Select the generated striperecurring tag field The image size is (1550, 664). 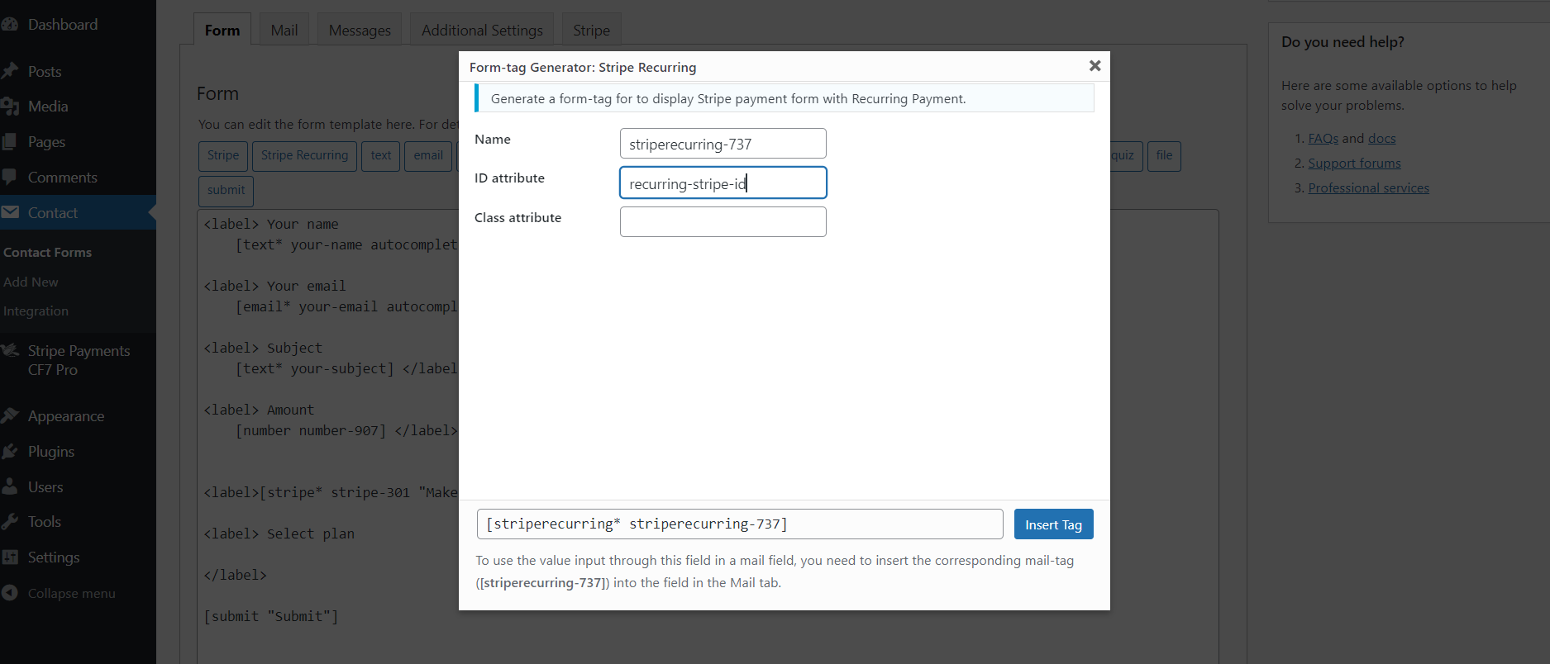[x=739, y=524]
